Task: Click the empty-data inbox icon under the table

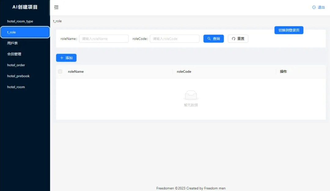Action: point(191,95)
